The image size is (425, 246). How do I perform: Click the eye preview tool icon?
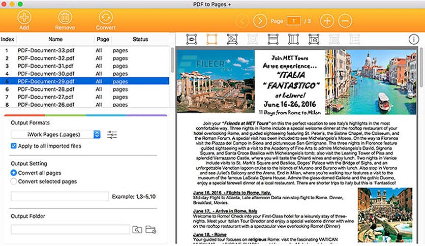coord(192,39)
